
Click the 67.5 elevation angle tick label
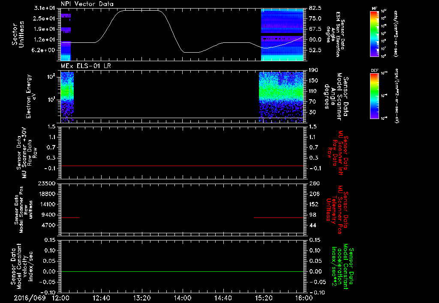(315, 29)
